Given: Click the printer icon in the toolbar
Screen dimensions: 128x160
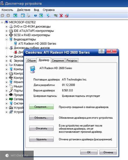Looking at the screenshot, I should (x=28, y=15).
